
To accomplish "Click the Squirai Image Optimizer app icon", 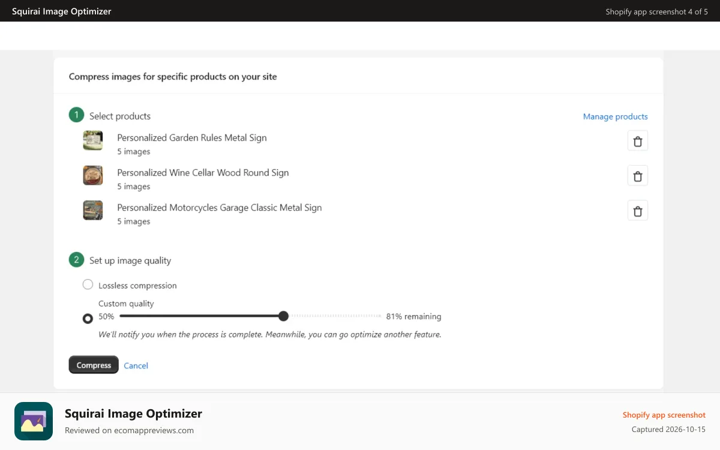I will pyautogui.click(x=34, y=421).
